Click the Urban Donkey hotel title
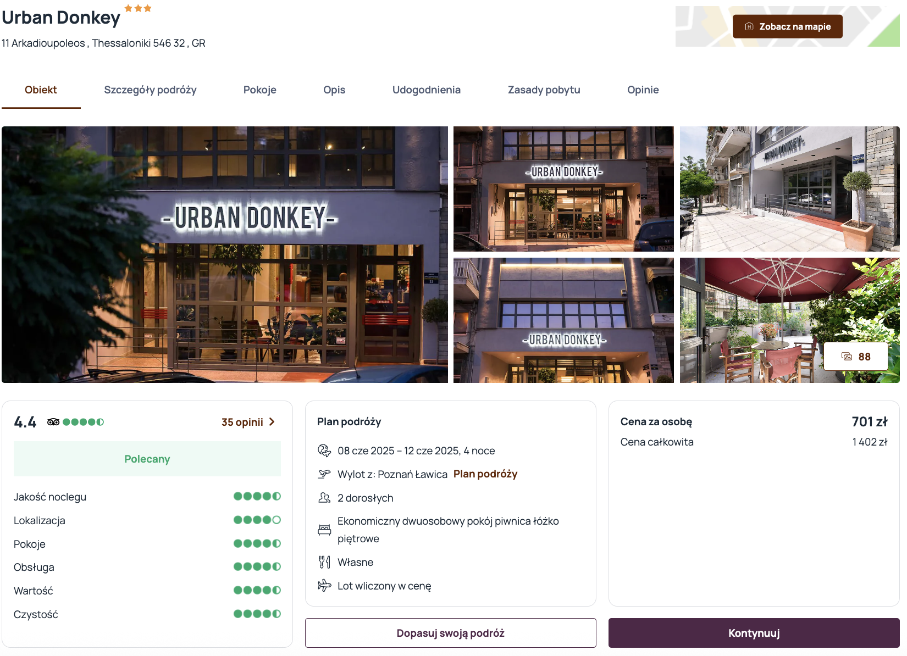Image resolution: width=907 pixels, height=656 pixels. [x=61, y=18]
